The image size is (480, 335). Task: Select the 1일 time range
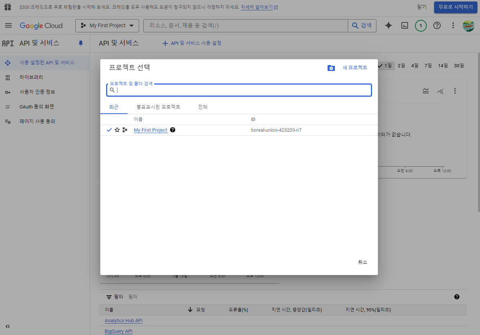point(386,65)
